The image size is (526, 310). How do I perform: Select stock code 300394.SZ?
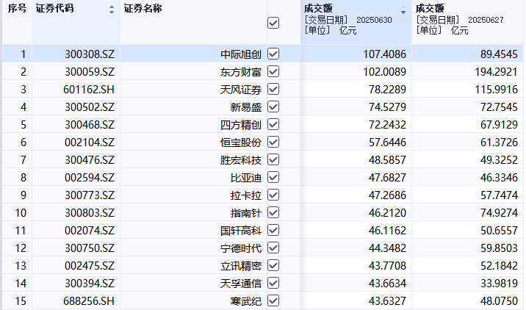coord(90,284)
